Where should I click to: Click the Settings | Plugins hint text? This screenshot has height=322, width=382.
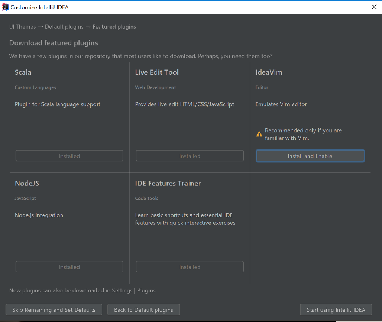135,290
